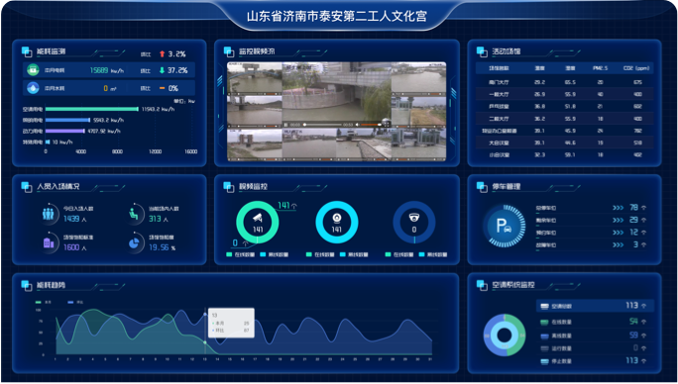Click the blue water drop icon in the 0 m³ row
The image size is (678, 384).
33,88
